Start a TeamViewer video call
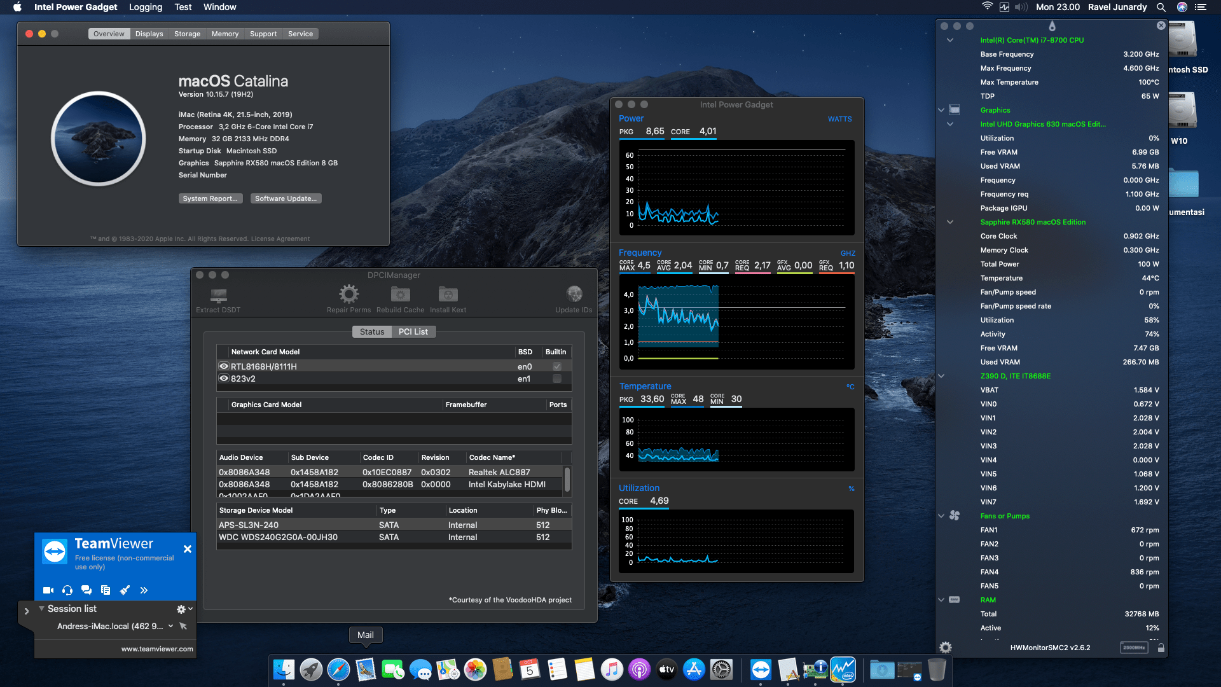 (x=48, y=590)
